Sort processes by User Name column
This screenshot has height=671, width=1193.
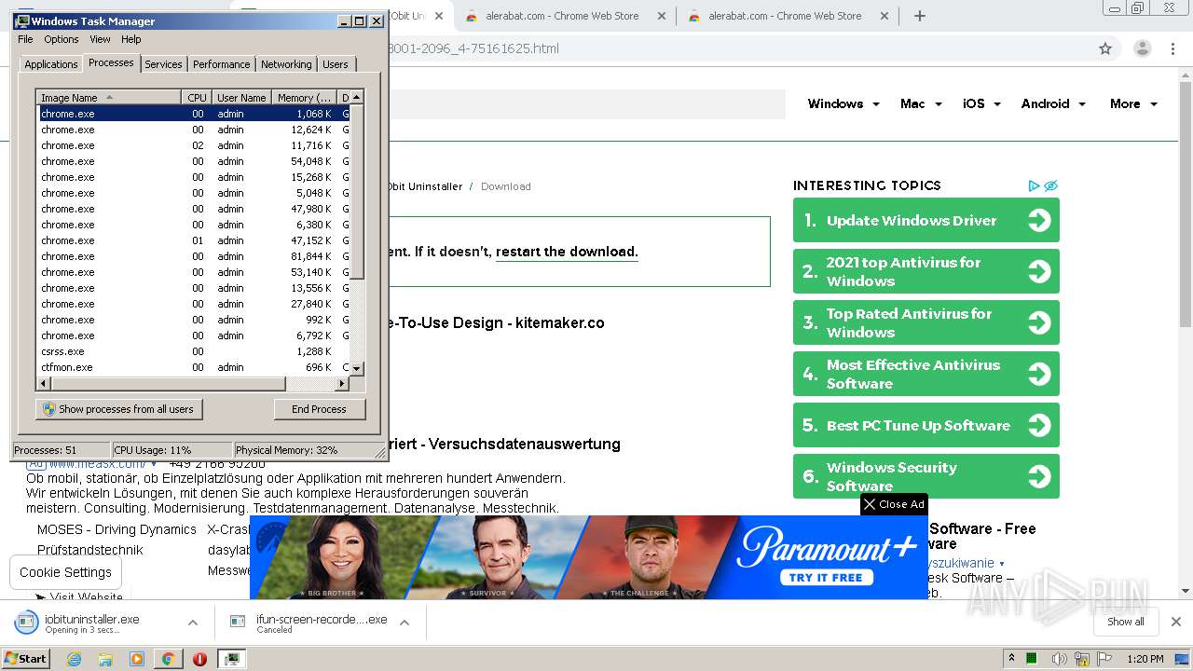click(x=241, y=98)
